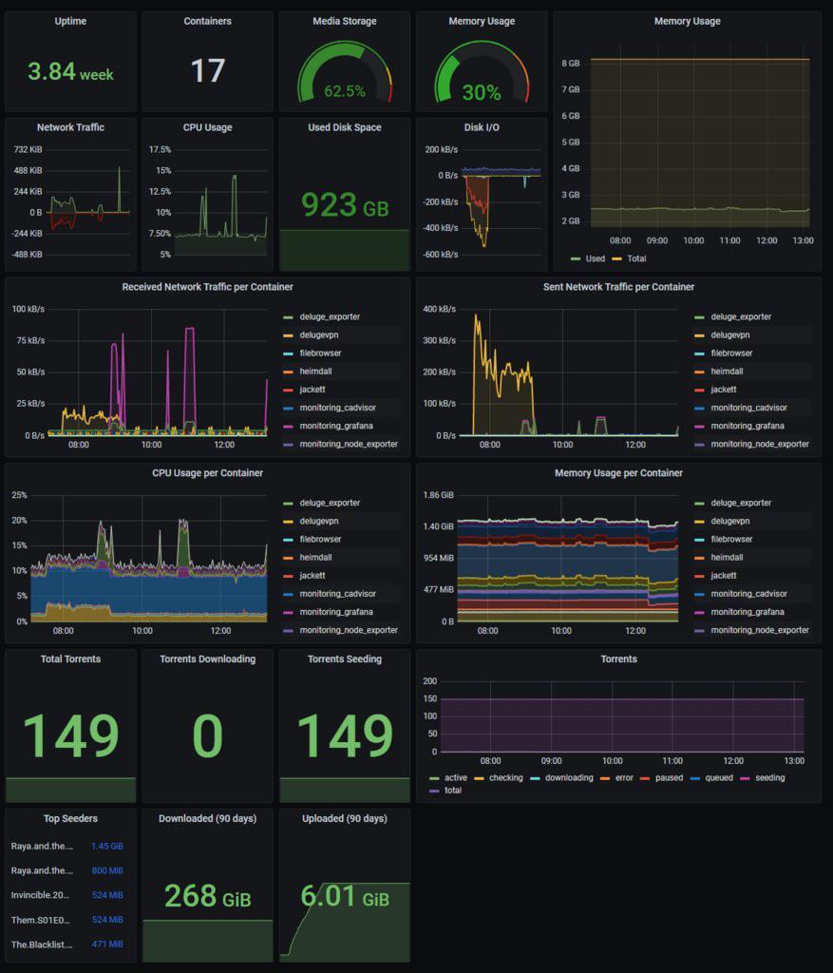Hide the heimdall series in Memory Usage per Container

point(729,557)
